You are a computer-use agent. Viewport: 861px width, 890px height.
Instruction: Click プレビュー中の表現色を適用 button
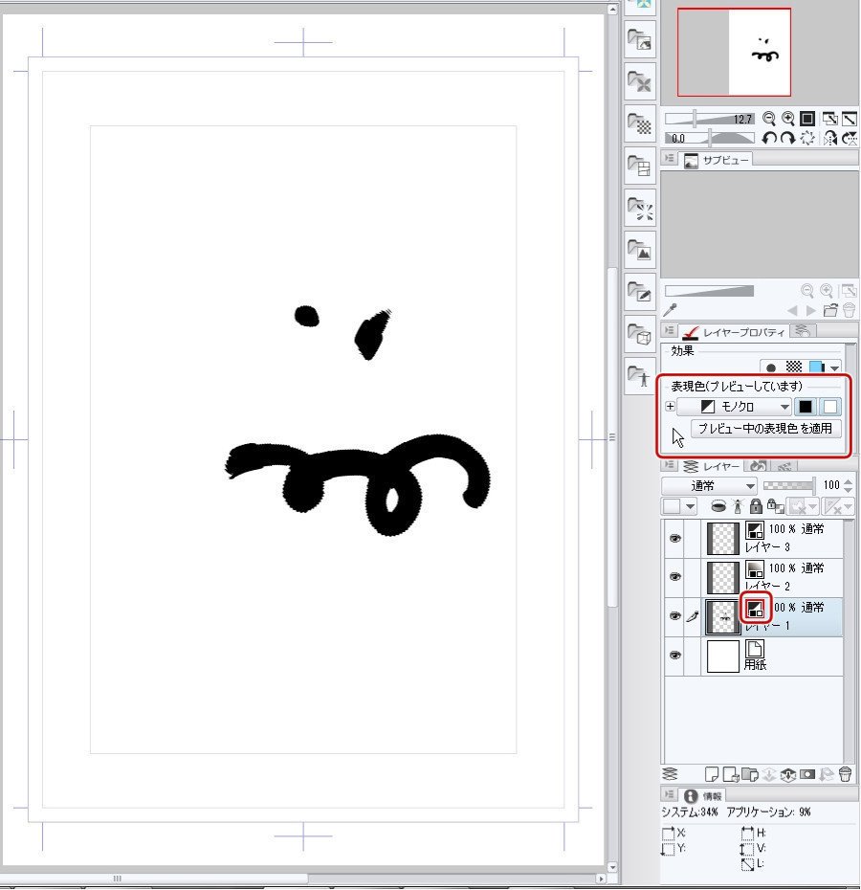[x=765, y=429]
